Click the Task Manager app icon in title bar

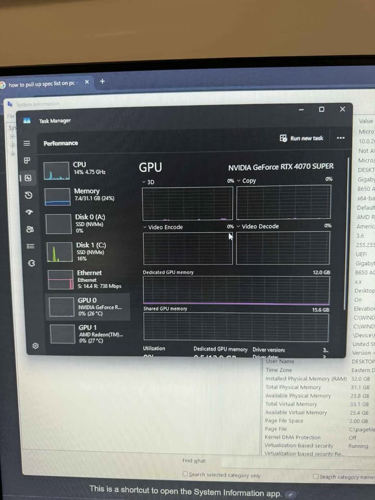(x=27, y=120)
